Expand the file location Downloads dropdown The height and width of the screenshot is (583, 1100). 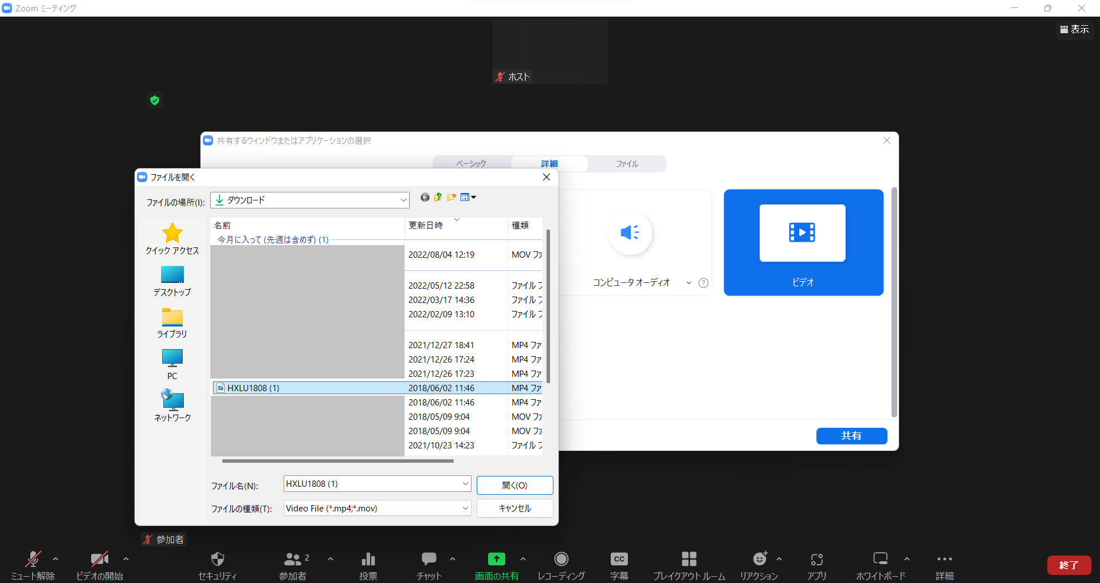(x=403, y=200)
